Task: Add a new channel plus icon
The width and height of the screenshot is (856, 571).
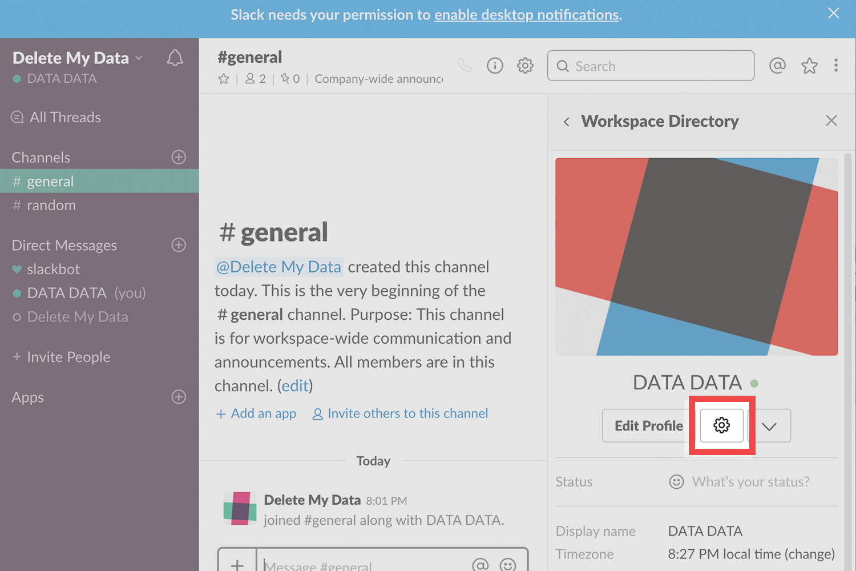Action: [179, 157]
